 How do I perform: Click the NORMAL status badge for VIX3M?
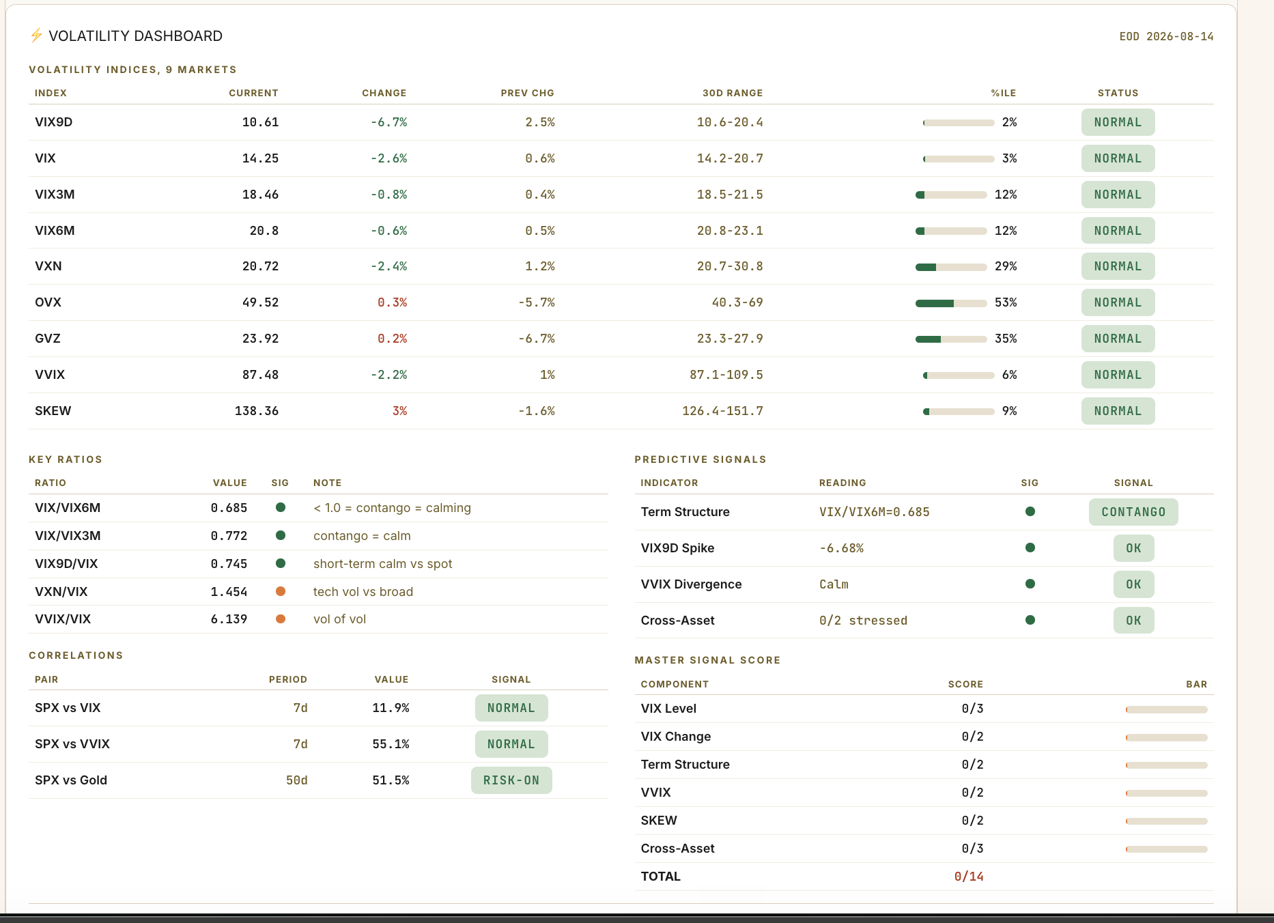(x=1118, y=195)
